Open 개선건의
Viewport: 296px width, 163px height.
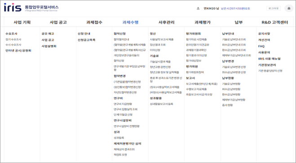(x=264, y=40)
